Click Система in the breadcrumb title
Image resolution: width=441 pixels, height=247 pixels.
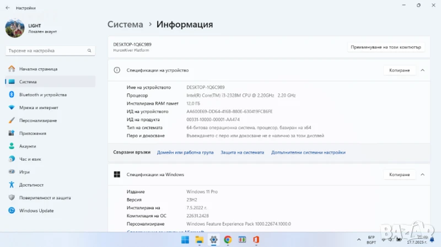(125, 25)
